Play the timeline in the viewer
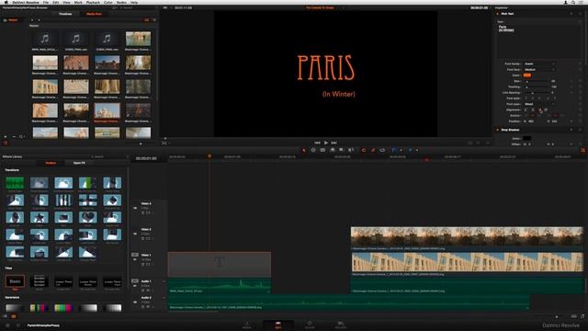Screen dimensions: 588x331 [326, 143]
